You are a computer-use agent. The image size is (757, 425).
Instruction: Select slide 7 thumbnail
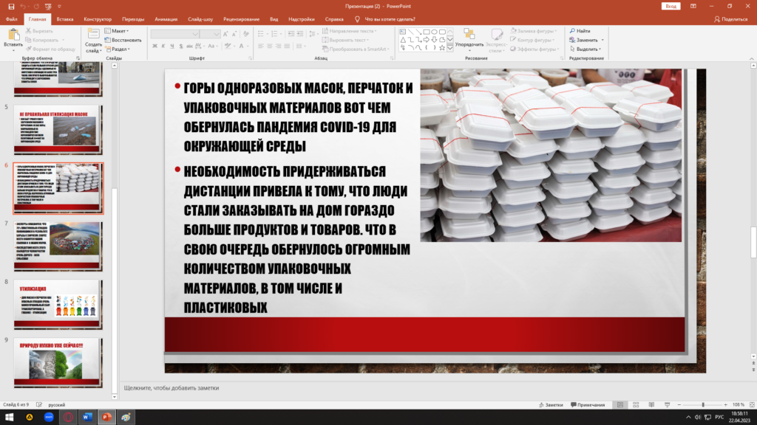(x=58, y=246)
